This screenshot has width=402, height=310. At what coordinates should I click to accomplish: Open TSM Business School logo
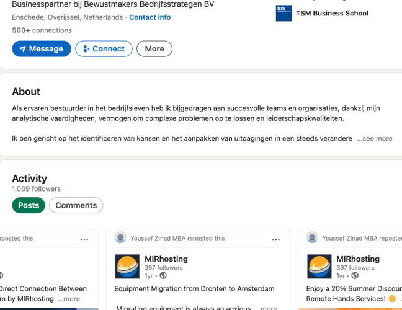click(284, 13)
